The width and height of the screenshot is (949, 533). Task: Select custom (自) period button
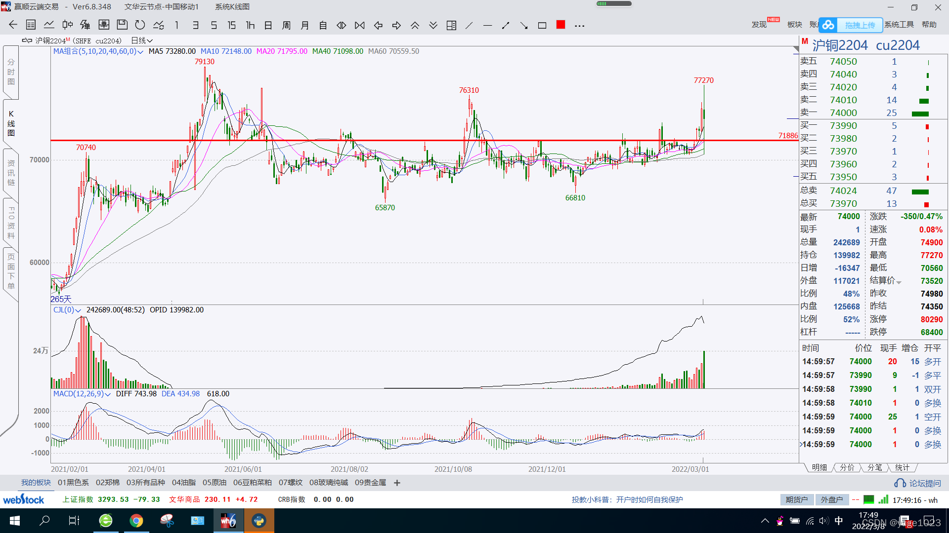[323, 25]
